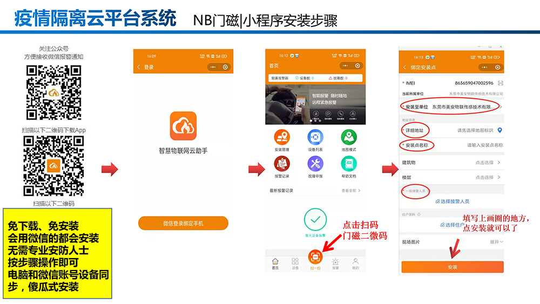
Task: Click the app download QR code
Action: point(53,166)
